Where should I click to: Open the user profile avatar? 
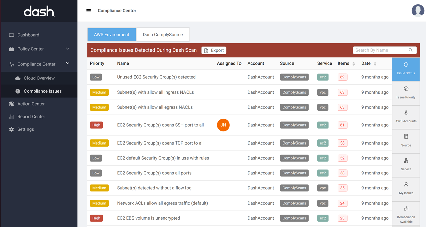tap(418, 11)
